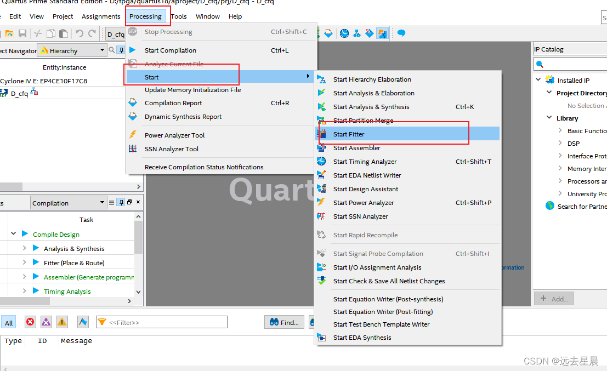Open the Assignments menu
This screenshot has width=607, height=371.
point(101,16)
